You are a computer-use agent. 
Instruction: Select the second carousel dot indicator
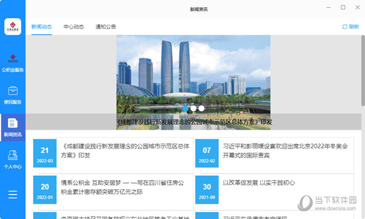193,108
